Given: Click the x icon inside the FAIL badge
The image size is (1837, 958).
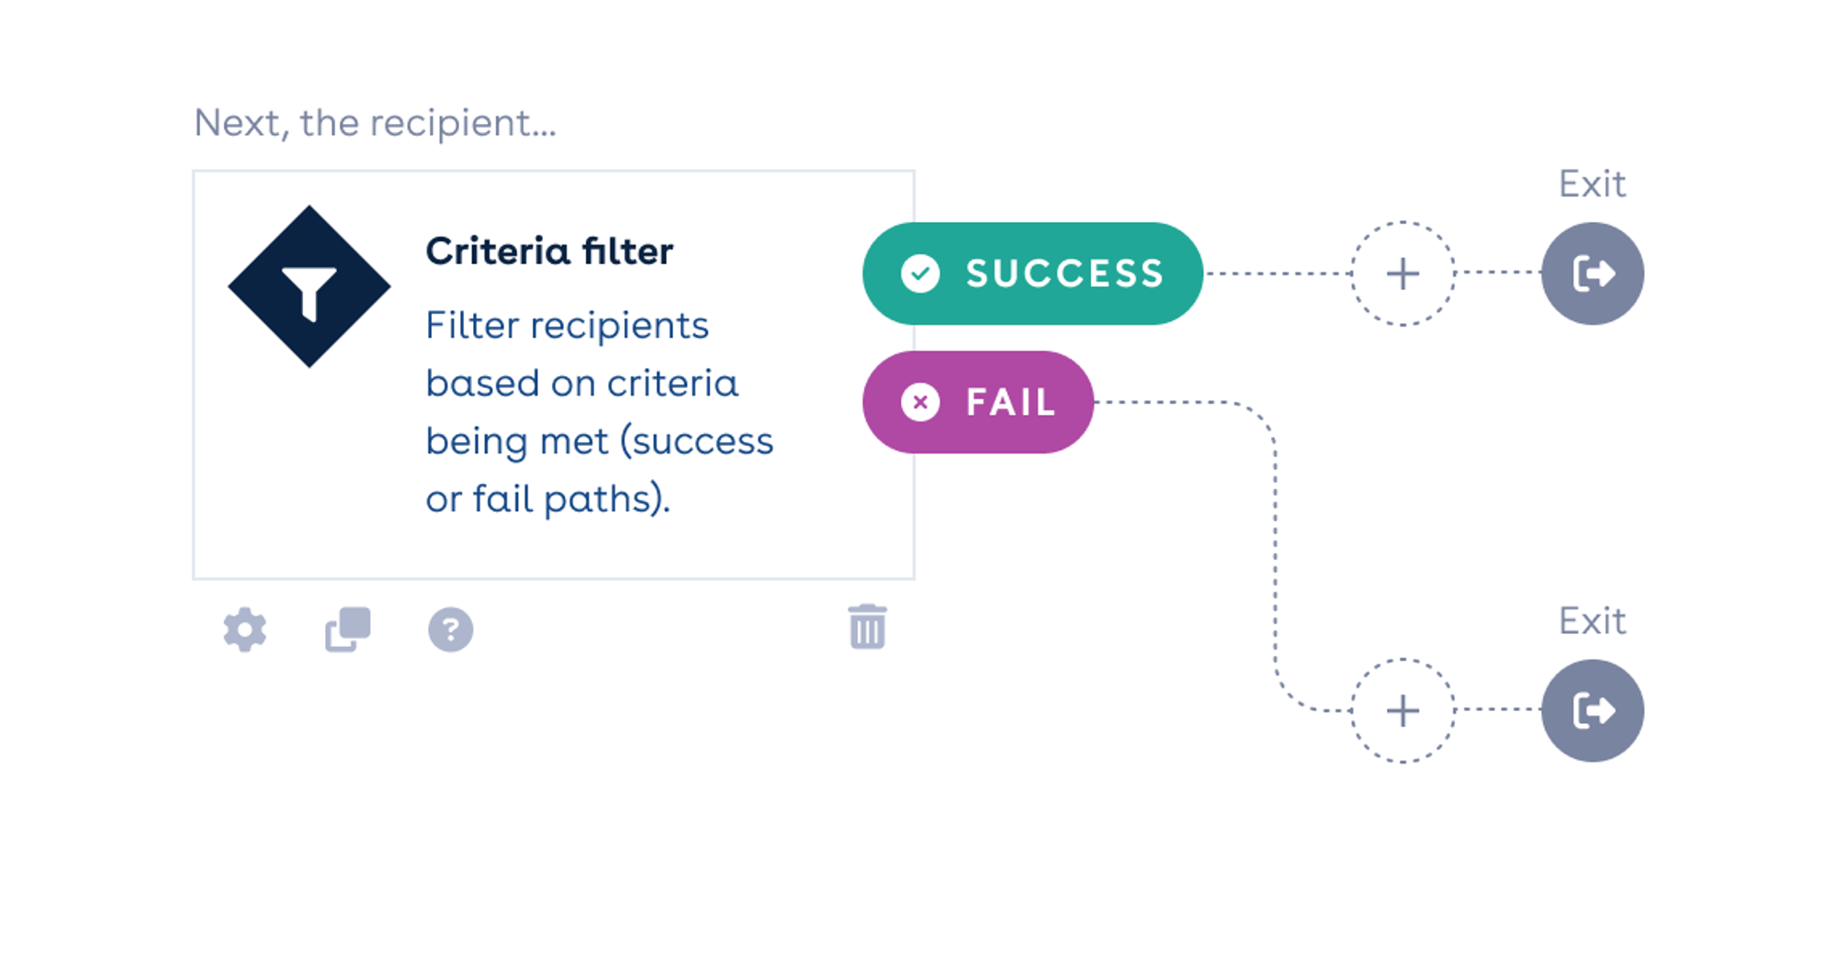Looking at the screenshot, I should pyautogui.click(x=921, y=401).
